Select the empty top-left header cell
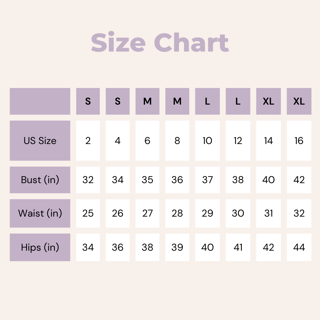320x320 pixels. tap(40, 101)
